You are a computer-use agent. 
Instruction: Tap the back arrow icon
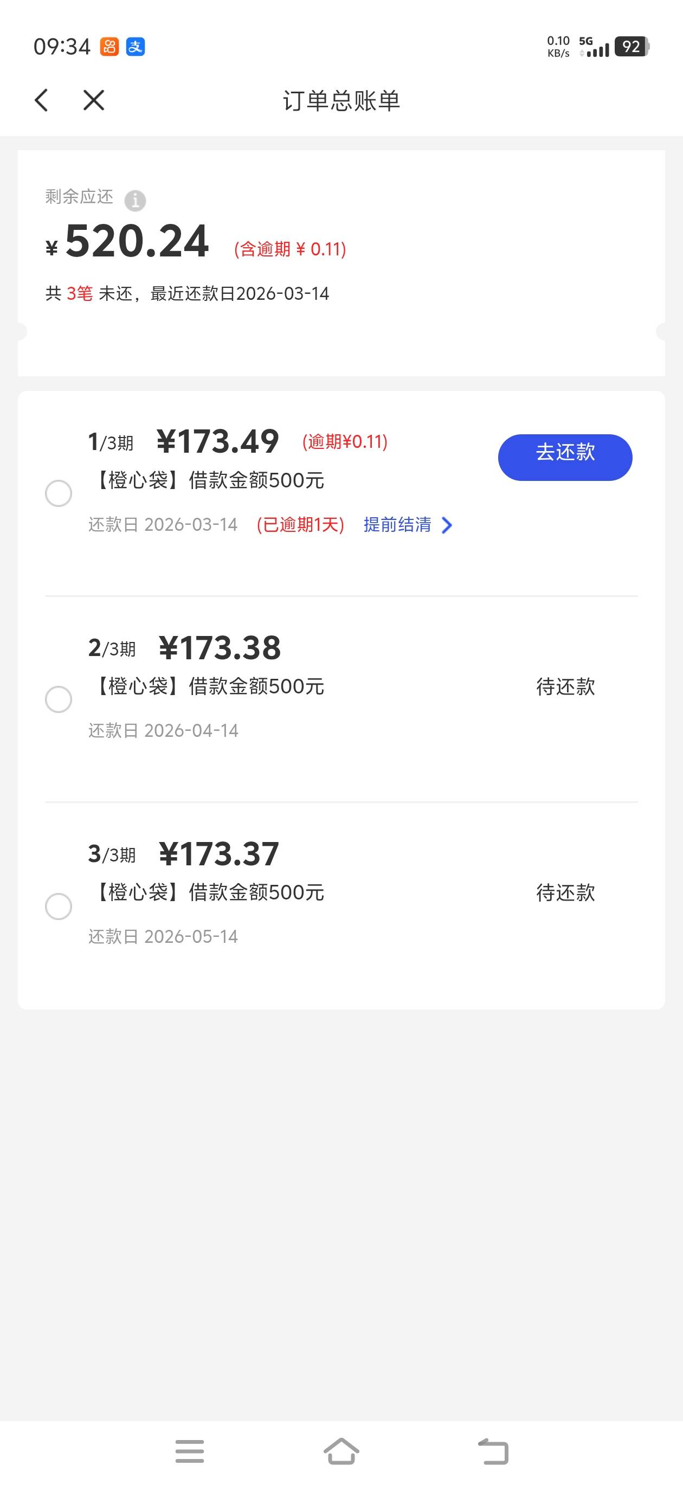click(x=41, y=100)
